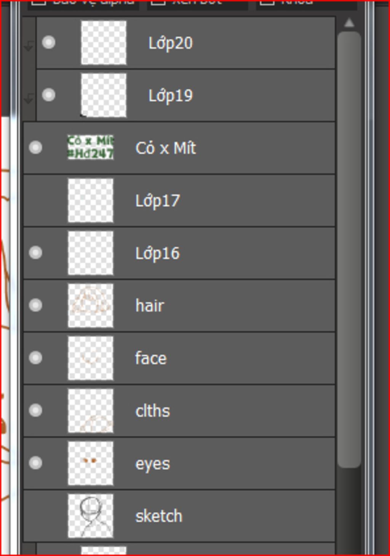Viewport: 390px width, 556px height.
Task: Hide the eyes layer
Action: click(x=35, y=463)
